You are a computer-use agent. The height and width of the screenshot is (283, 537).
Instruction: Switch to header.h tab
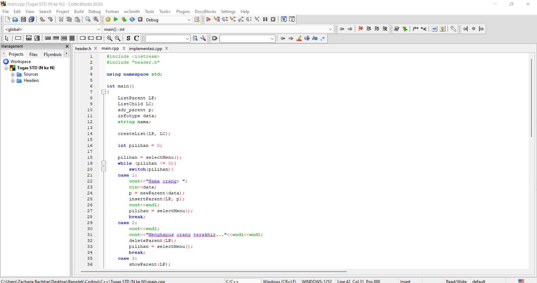coord(83,49)
